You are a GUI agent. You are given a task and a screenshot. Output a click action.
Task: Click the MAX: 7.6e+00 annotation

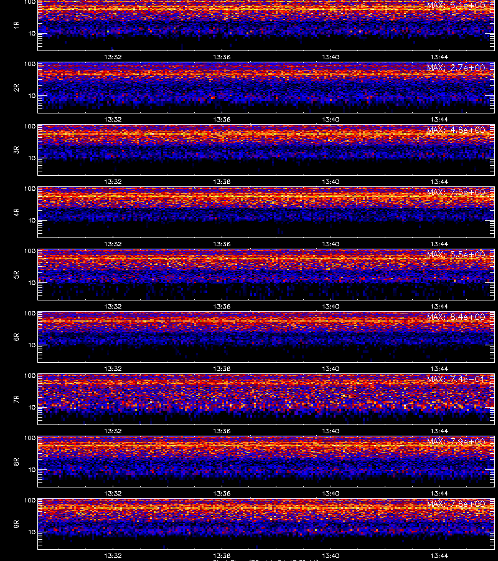[456, 504]
